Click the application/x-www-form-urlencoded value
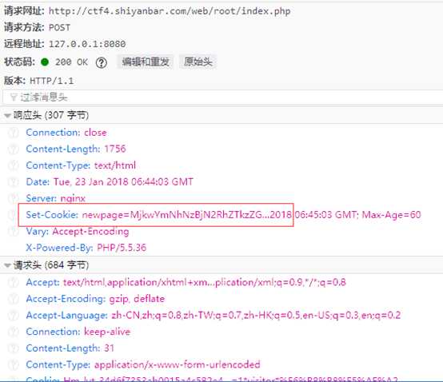Viewport: 443px width, 382px height. point(178,364)
